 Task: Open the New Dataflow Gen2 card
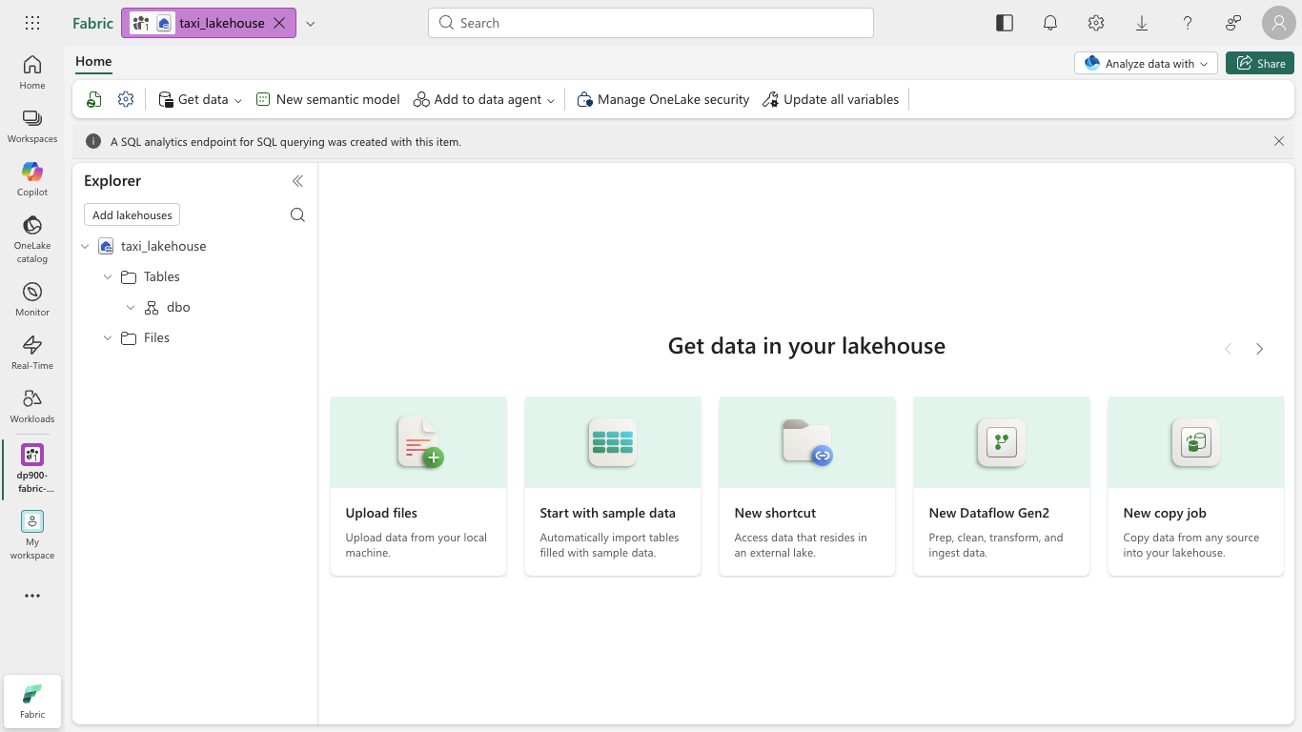tap(1002, 486)
